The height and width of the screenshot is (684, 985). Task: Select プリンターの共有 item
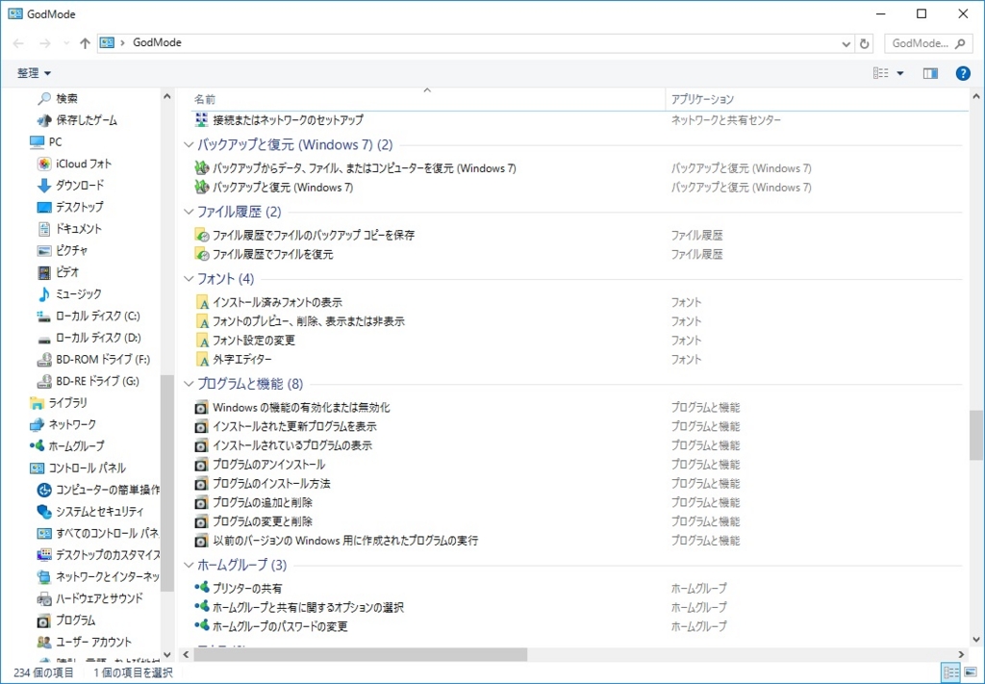click(x=247, y=589)
